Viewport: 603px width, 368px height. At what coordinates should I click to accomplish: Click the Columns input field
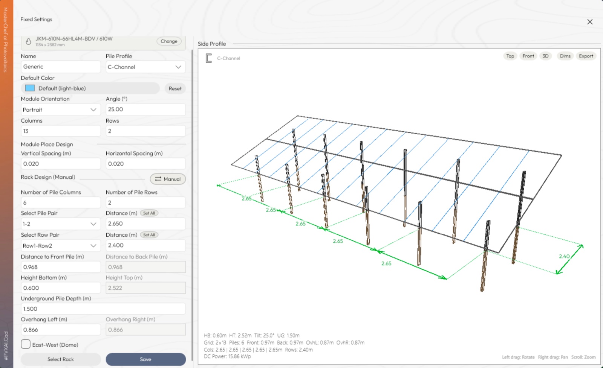[x=61, y=131]
